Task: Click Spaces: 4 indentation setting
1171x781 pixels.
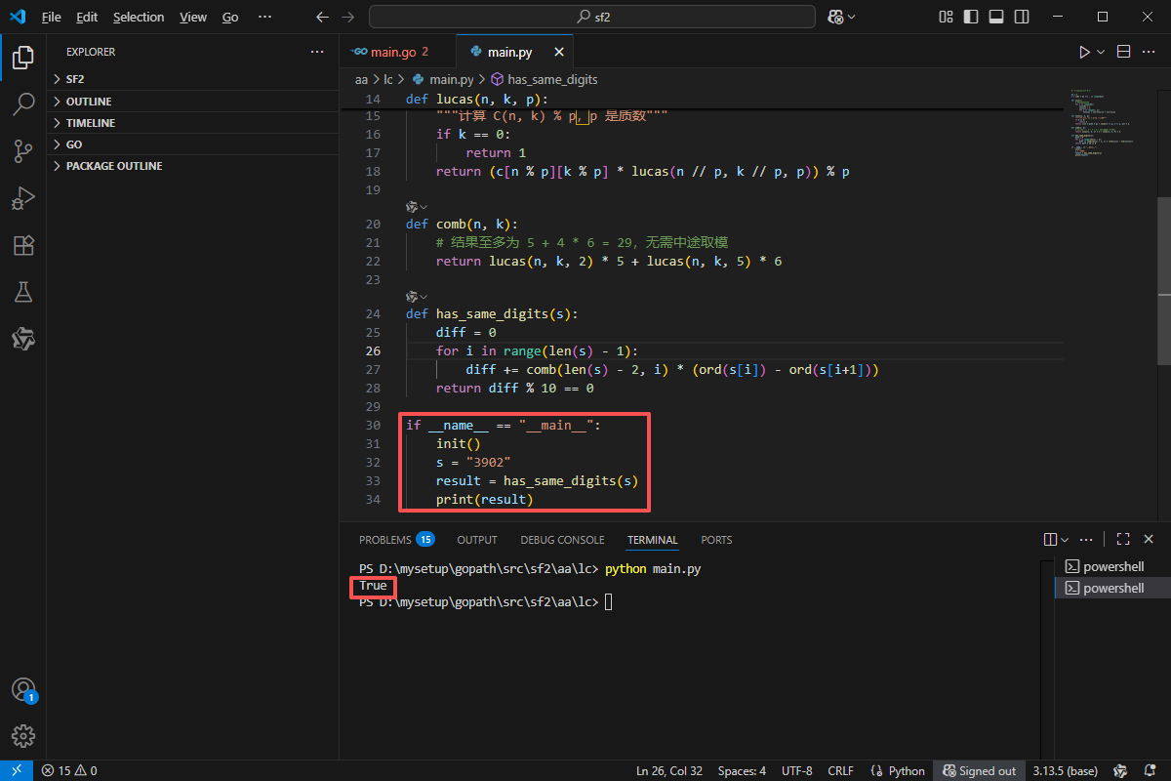Action: pyautogui.click(x=742, y=770)
